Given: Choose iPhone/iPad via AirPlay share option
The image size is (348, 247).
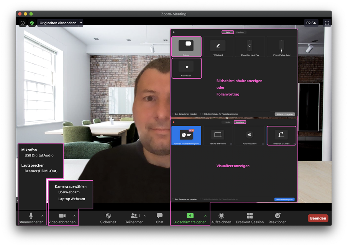Looking at the screenshot, I should (x=250, y=47).
